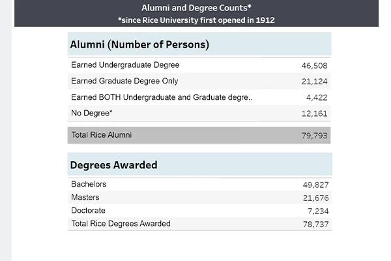Select the Doctorate row label

[x=88, y=211]
